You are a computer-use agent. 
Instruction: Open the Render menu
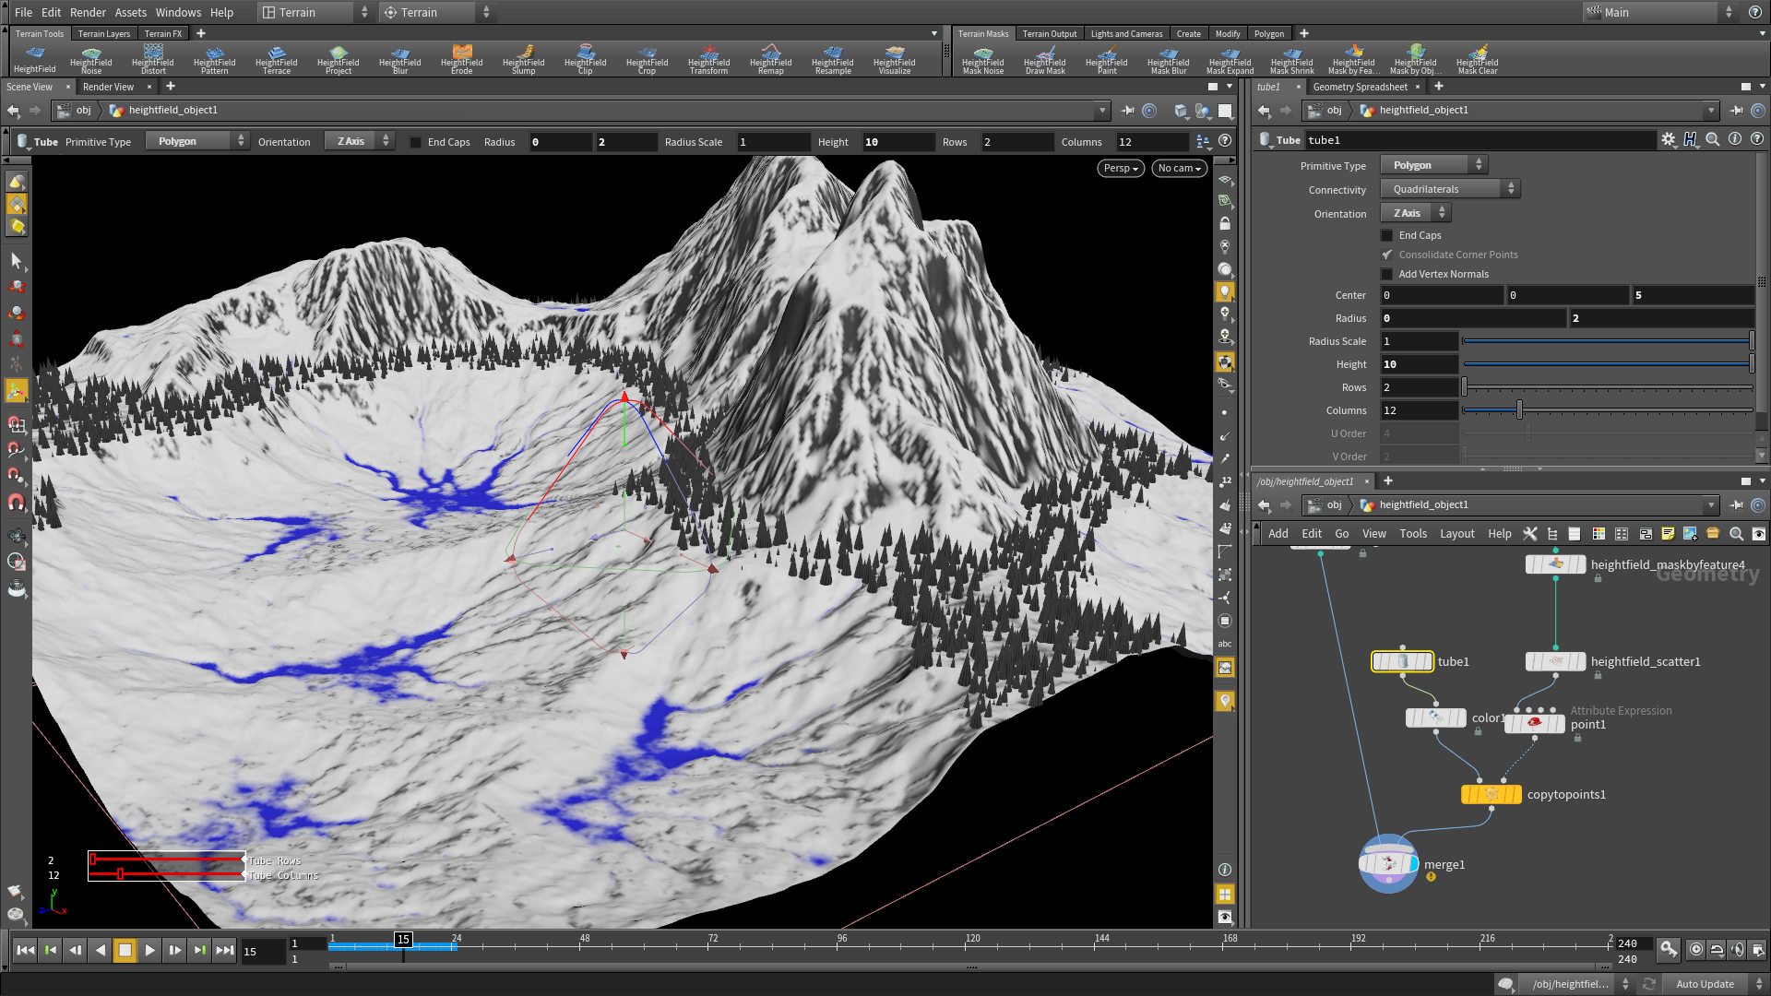[88, 12]
